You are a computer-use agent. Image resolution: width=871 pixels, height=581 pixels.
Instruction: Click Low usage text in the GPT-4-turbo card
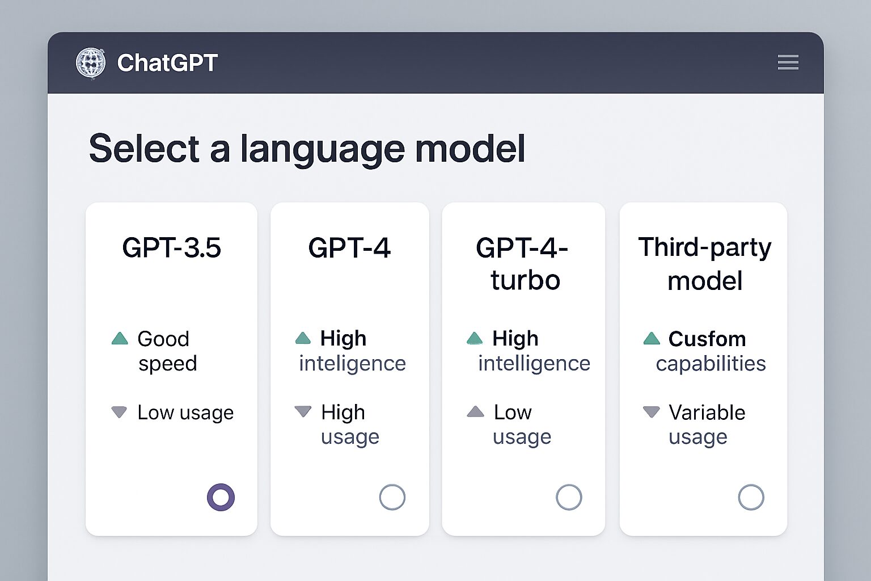[x=522, y=424]
